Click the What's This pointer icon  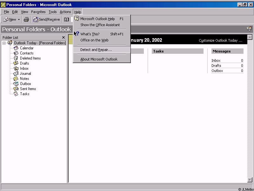tap(76, 34)
